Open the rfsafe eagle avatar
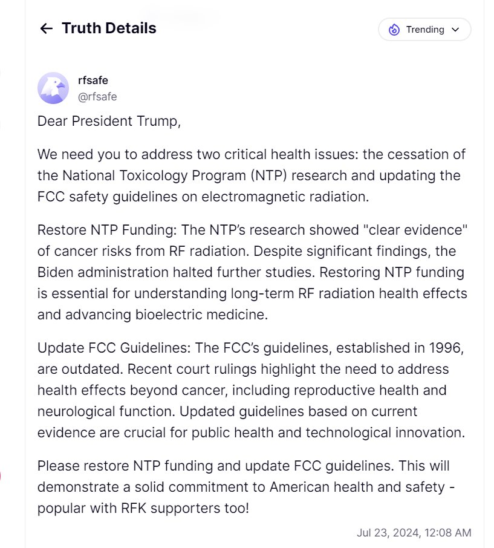Viewport: 494px width, 548px height. pyautogui.click(x=53, y=88)
